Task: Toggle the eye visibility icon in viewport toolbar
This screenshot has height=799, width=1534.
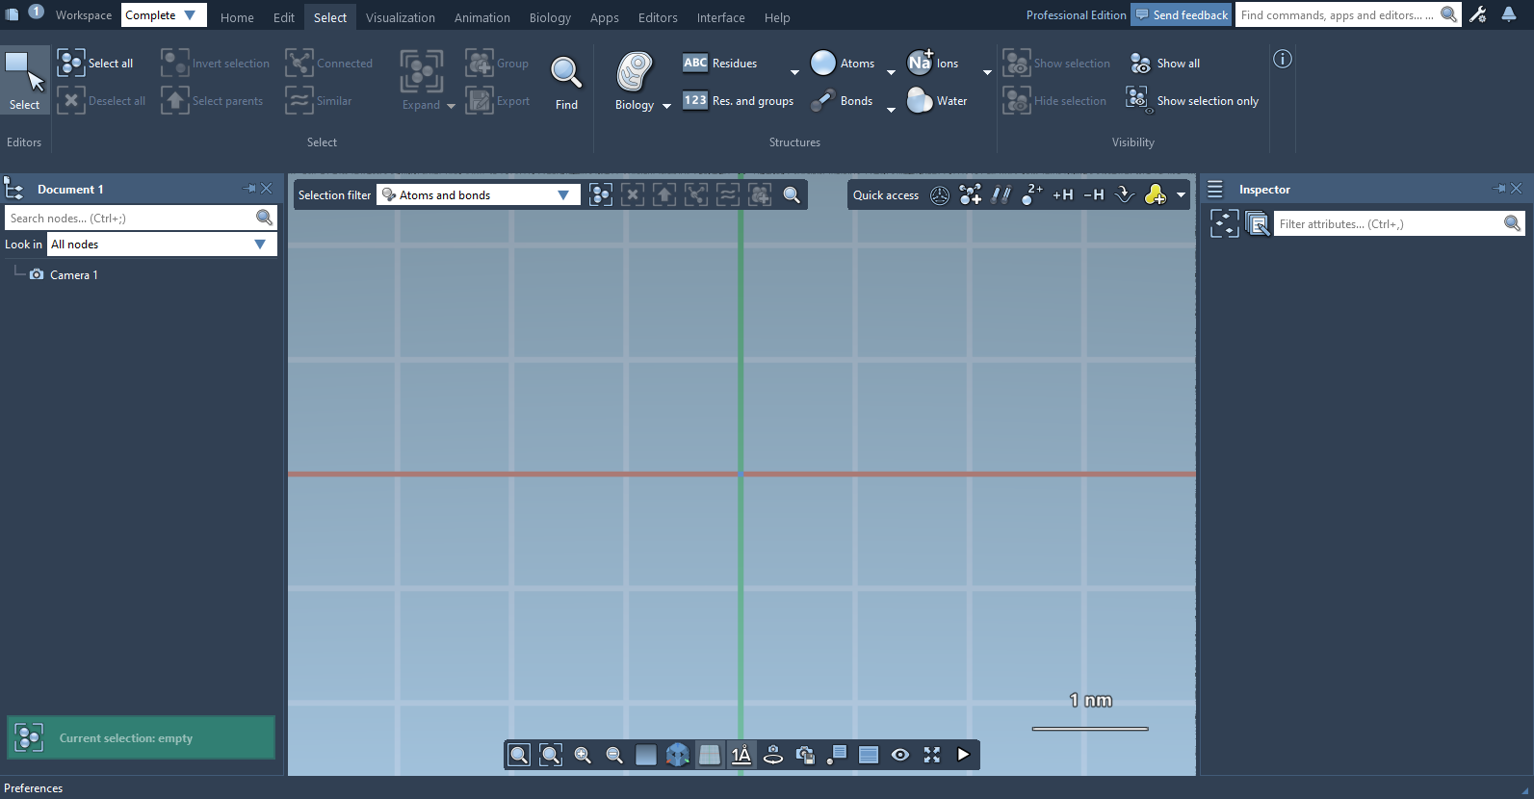Action: (x=900, y=755)
